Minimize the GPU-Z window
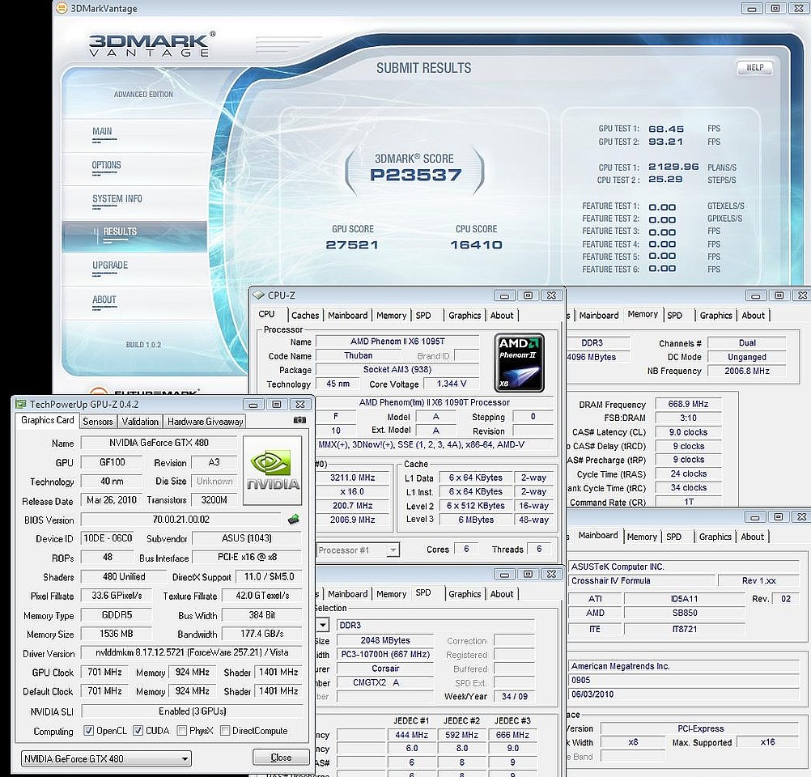The image size is (811, 777). click(253, 404)
